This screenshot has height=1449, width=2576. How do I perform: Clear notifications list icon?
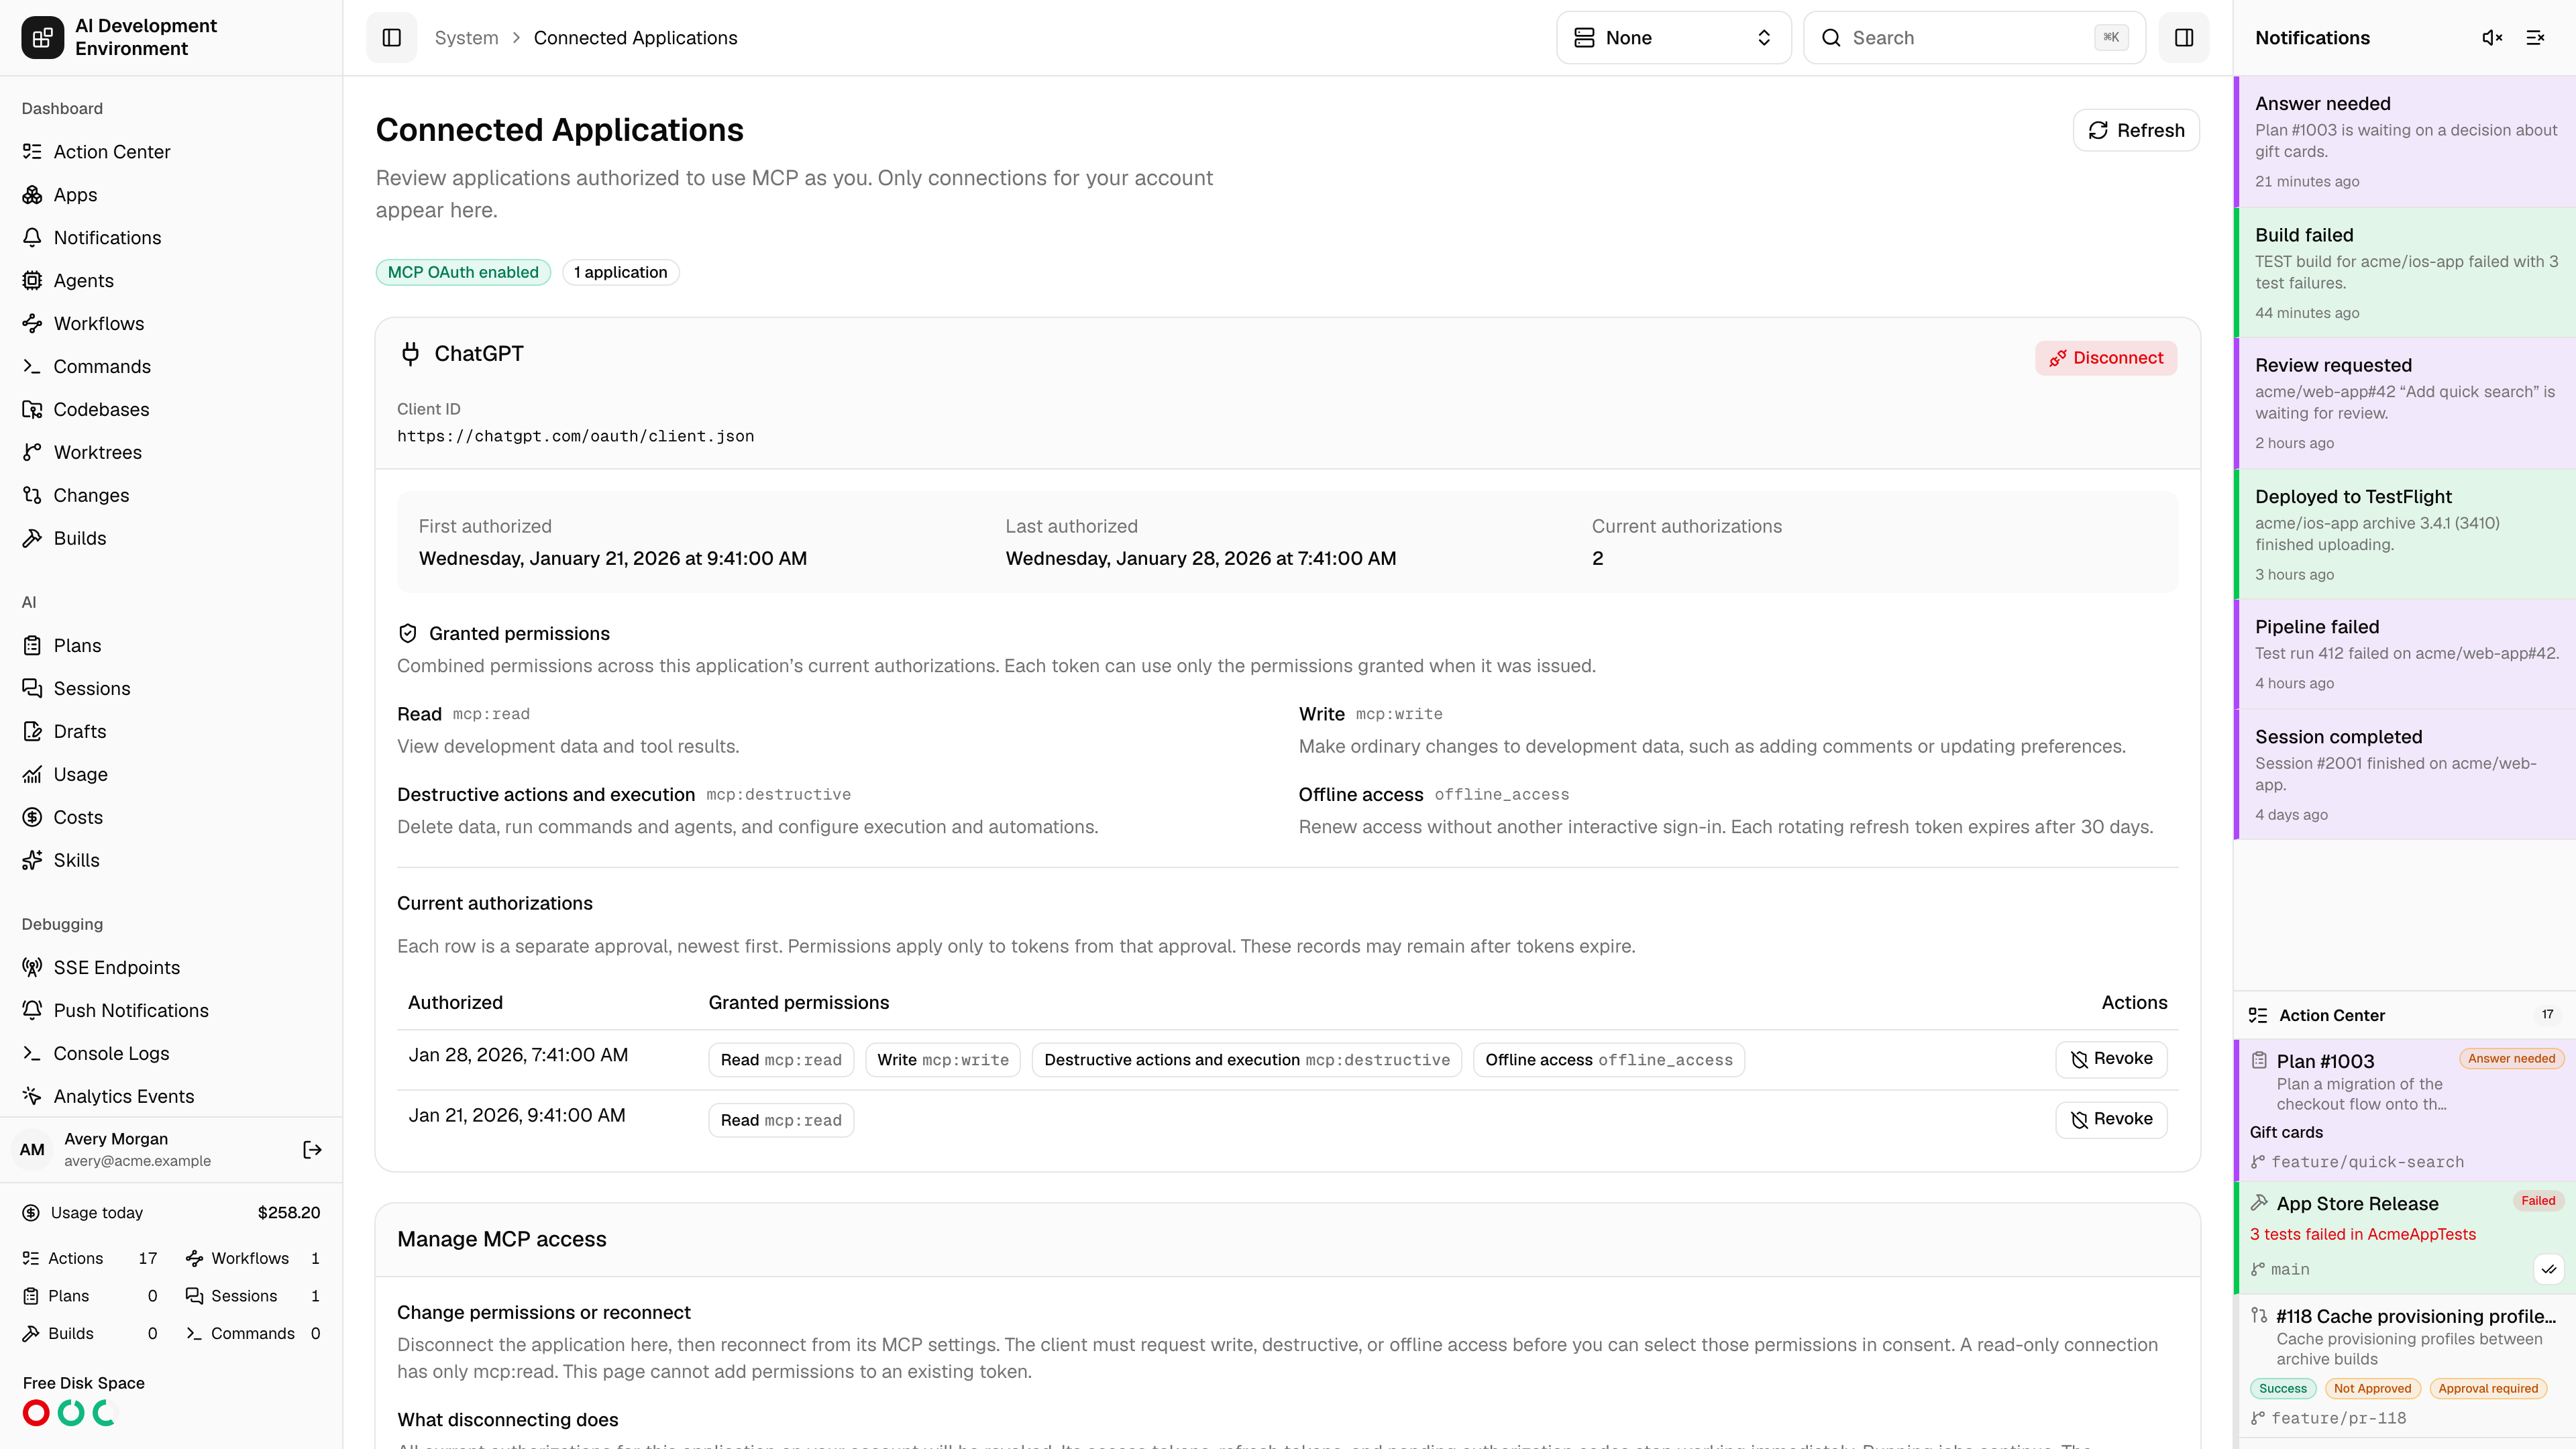point(2535,38)
